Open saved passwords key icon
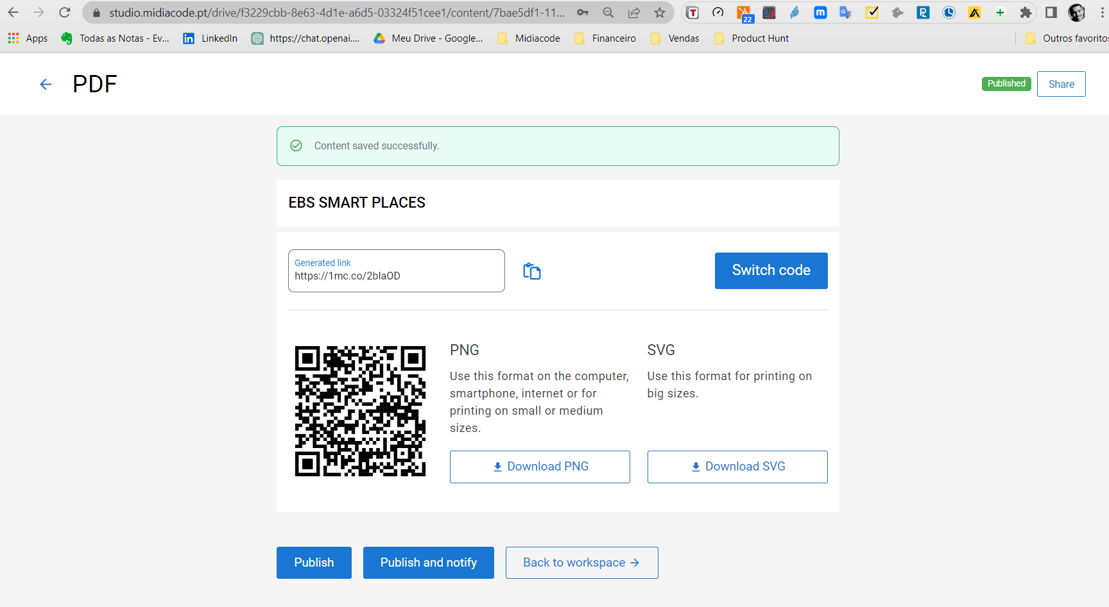 [x=583, y=12]
